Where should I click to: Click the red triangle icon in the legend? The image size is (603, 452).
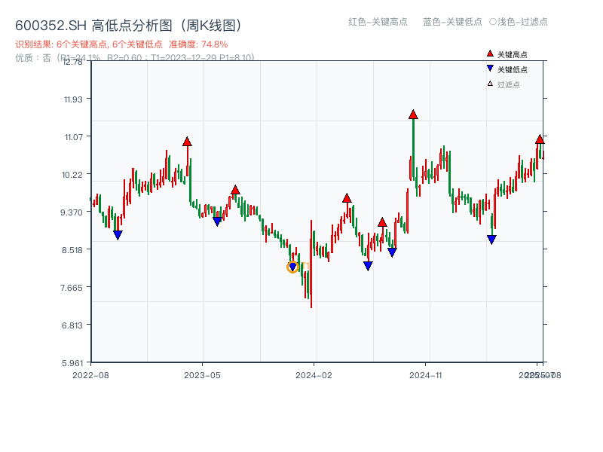[x=490, y=53]
